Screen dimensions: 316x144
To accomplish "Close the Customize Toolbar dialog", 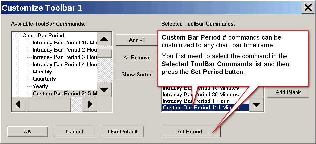I will (308, 7).
